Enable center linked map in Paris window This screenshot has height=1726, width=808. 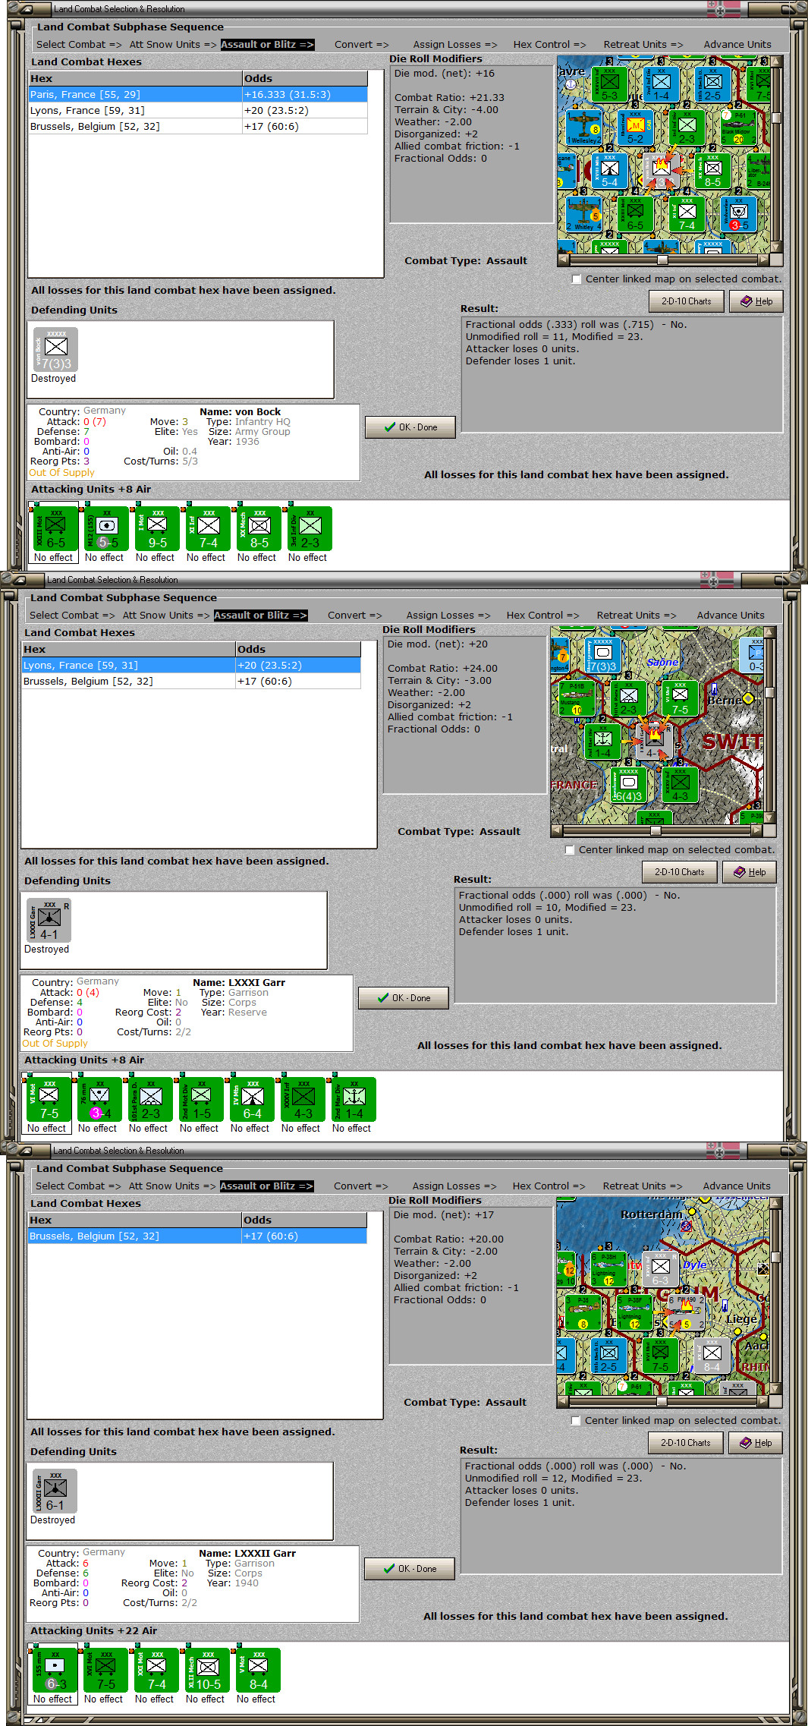[577, 279]
